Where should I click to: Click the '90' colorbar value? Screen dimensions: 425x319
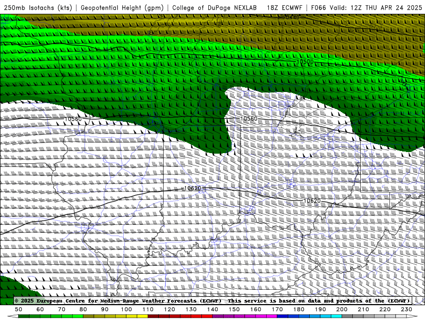[x=105, y=309]
